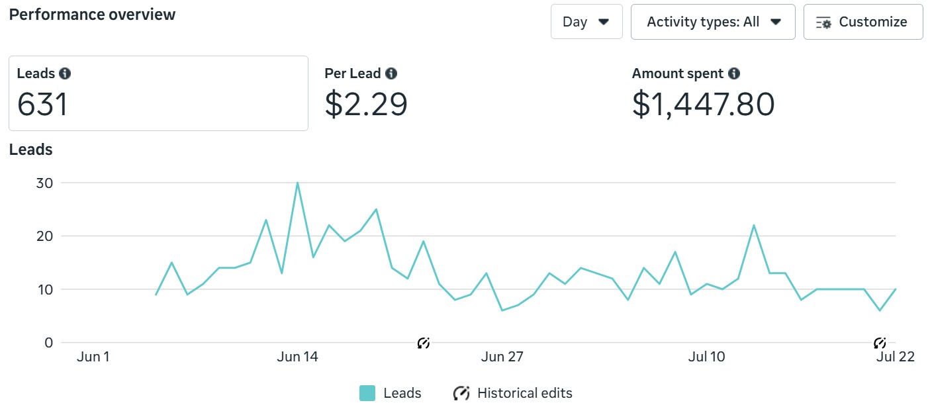Click the historical edit marker after Jun 14
Image resolution: width=928 pixels, height=413 pixels.
pyautogui.click(x=424, y=343)
